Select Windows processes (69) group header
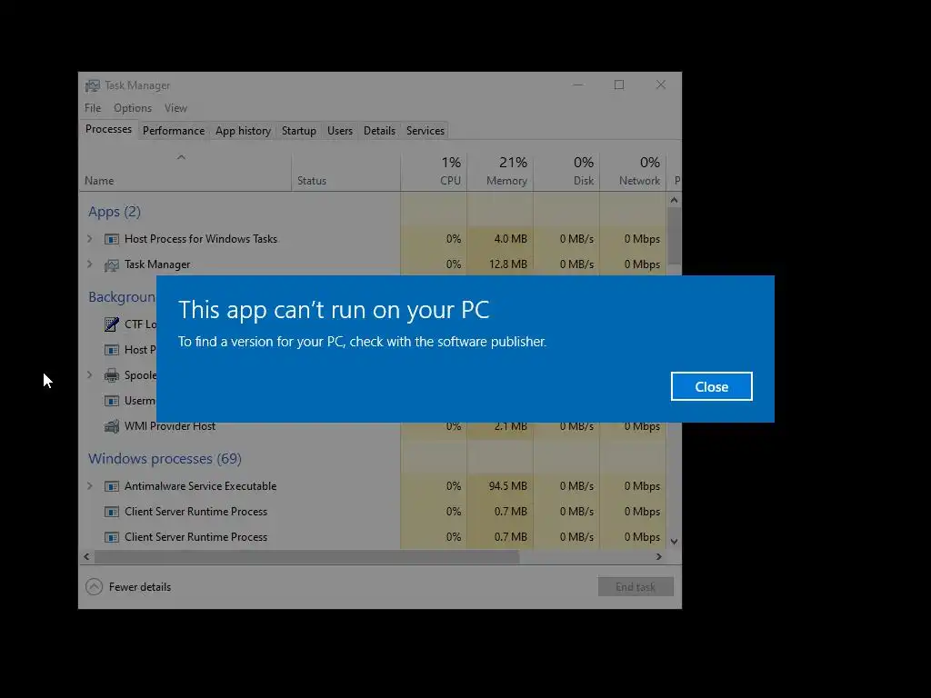 (165, 459)
